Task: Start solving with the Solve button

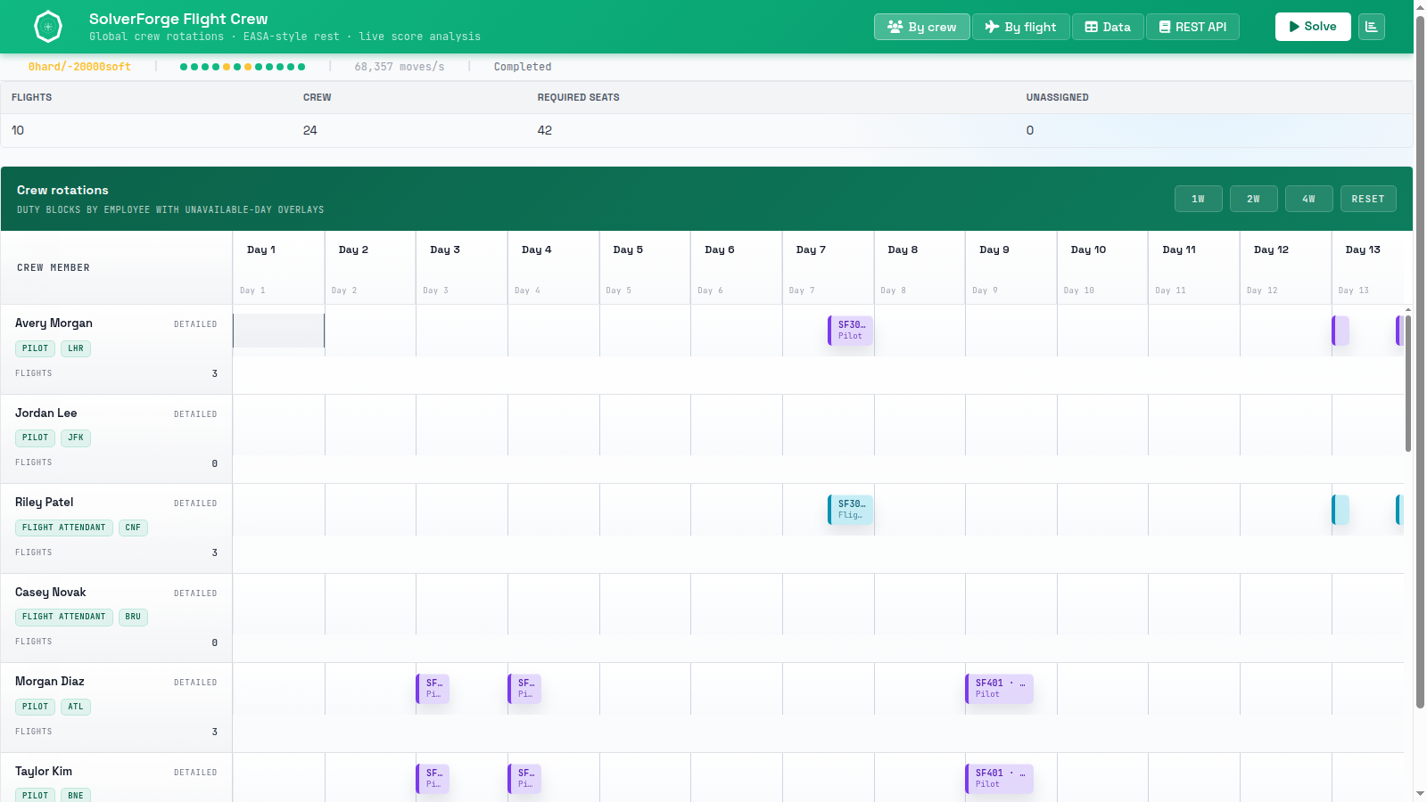Action: click(1313, 27)
